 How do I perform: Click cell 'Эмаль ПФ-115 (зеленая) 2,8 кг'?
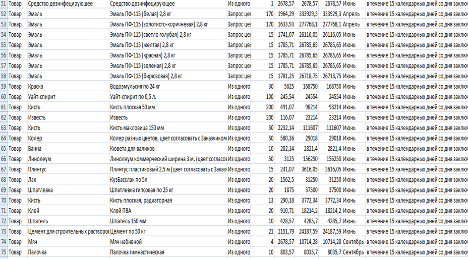click(x=168, y=66)
